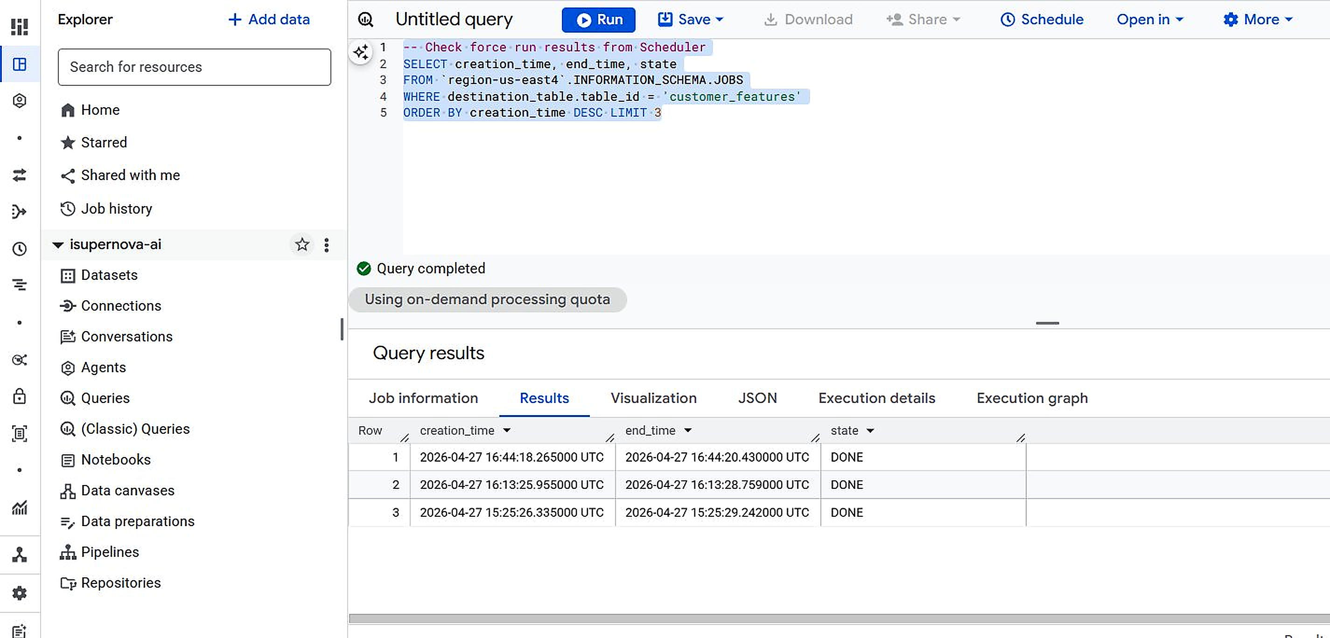Open the bracketed scan icon in left rail

(20, 434)
